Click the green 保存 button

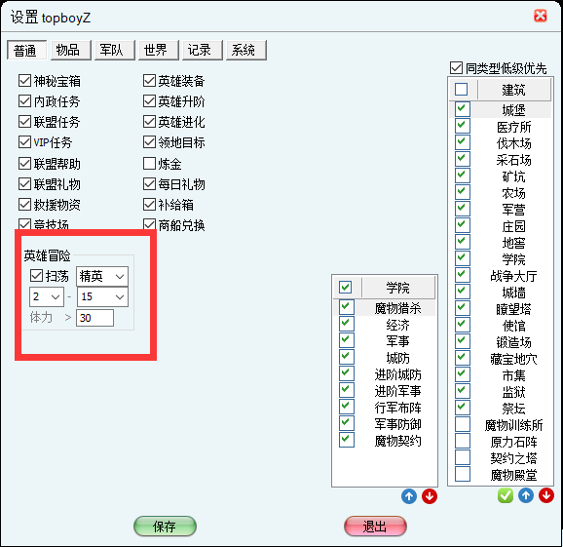(x=165, y=527)
